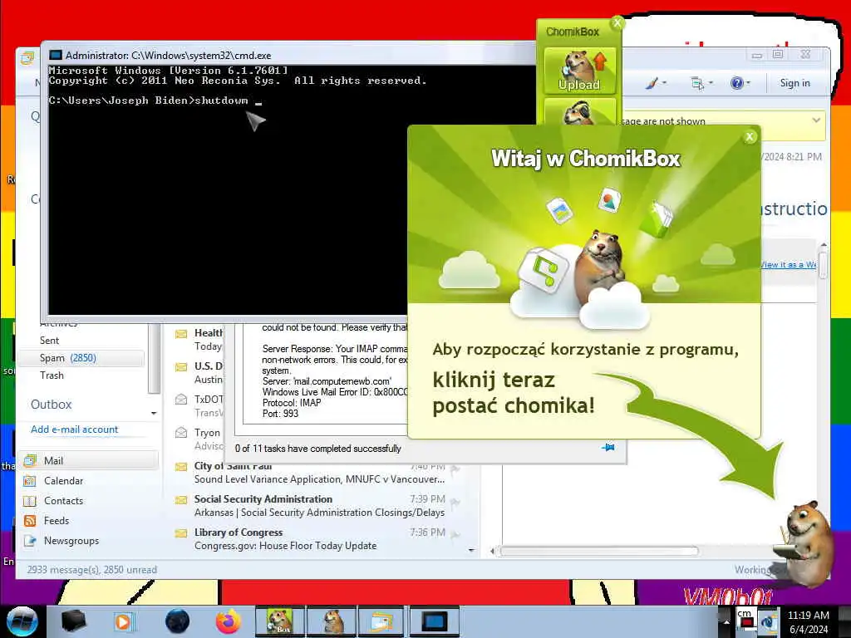Click envelope icon of Library of Congress email

coord(180,533)
